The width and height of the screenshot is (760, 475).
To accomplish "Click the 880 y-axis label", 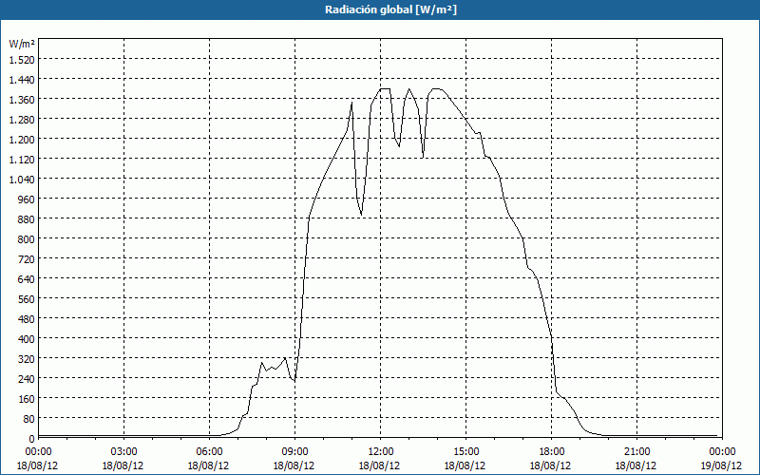I will (x=27, y=219).
